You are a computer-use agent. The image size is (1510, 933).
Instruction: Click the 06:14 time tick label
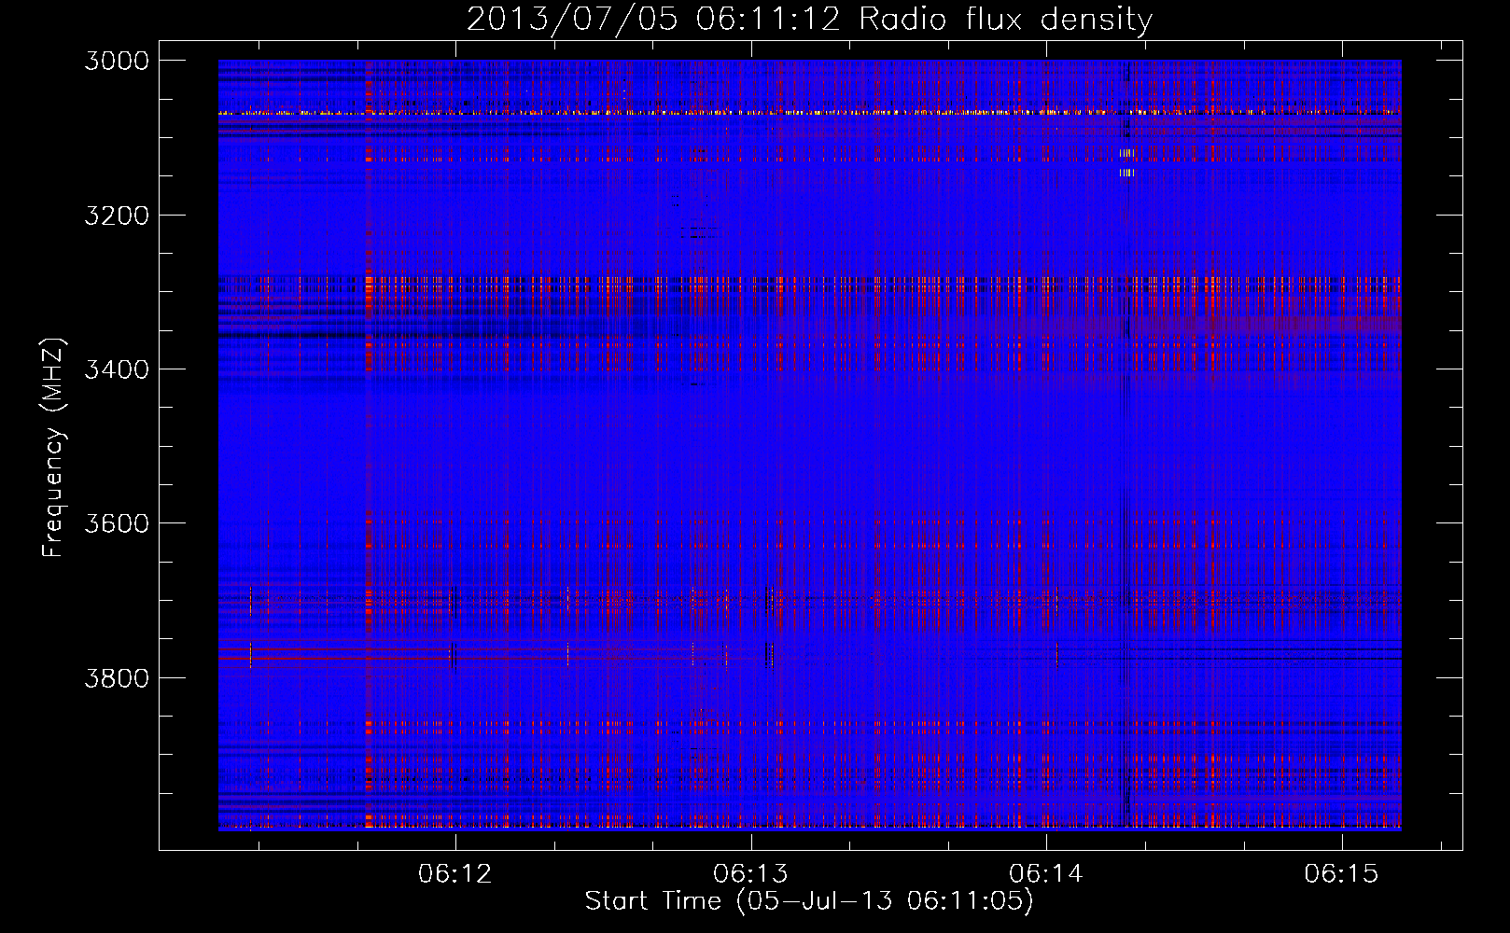point(1046,873)
